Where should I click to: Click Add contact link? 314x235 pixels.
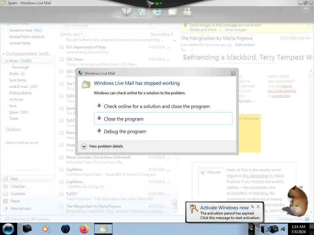[245, 45]
